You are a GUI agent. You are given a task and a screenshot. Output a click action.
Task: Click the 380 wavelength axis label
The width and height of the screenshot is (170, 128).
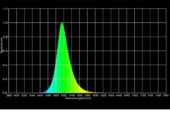pyautogui.click(x=9, y=95)
